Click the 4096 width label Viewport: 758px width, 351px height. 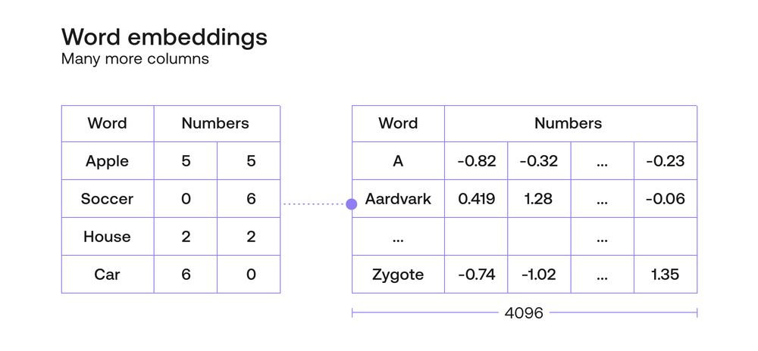click(x=524, y=312)
